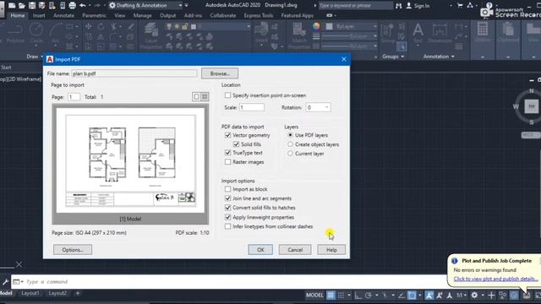Enable Infer linetypes from collinear dashes

227,226
